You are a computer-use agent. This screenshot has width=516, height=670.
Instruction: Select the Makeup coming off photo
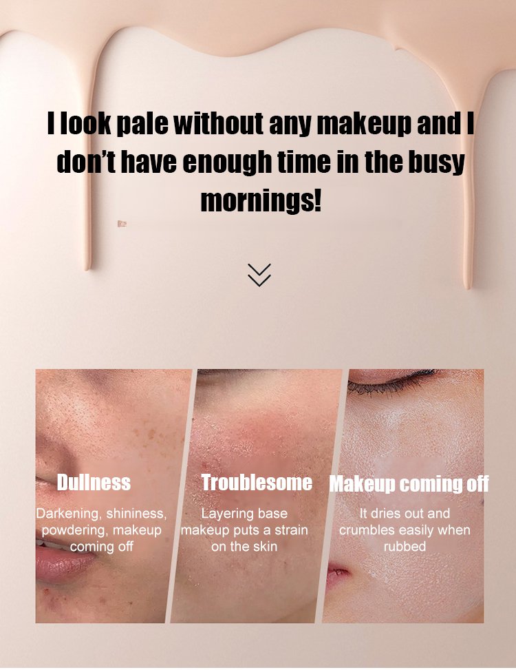(x=403, y=496)
